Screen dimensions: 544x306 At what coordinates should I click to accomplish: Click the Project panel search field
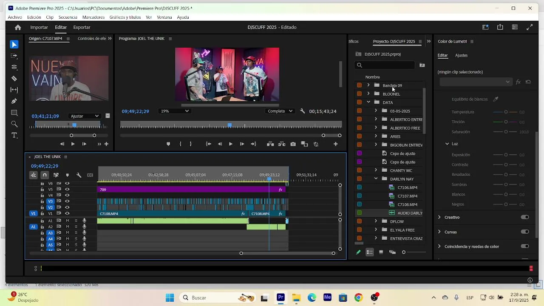[x=385, y=65]
